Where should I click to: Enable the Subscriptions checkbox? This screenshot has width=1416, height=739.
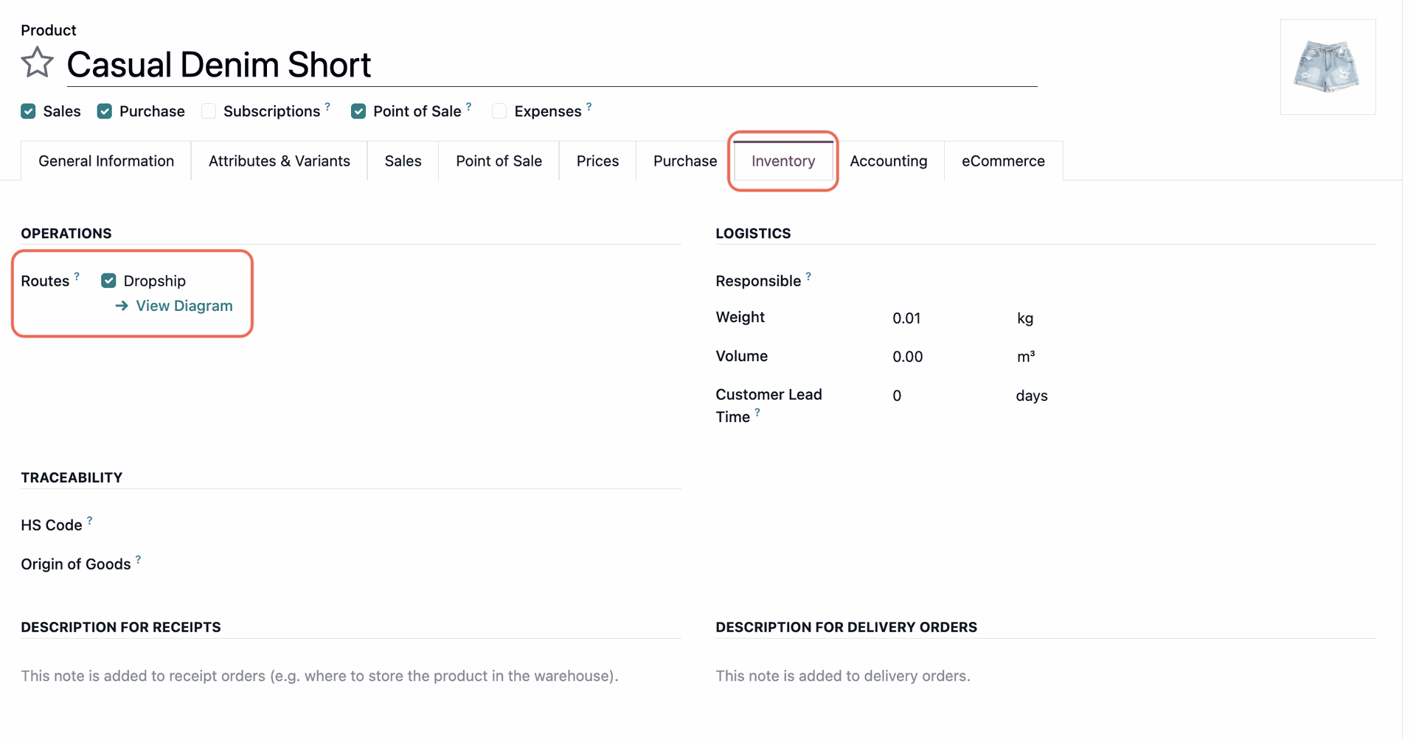(209, 111)
